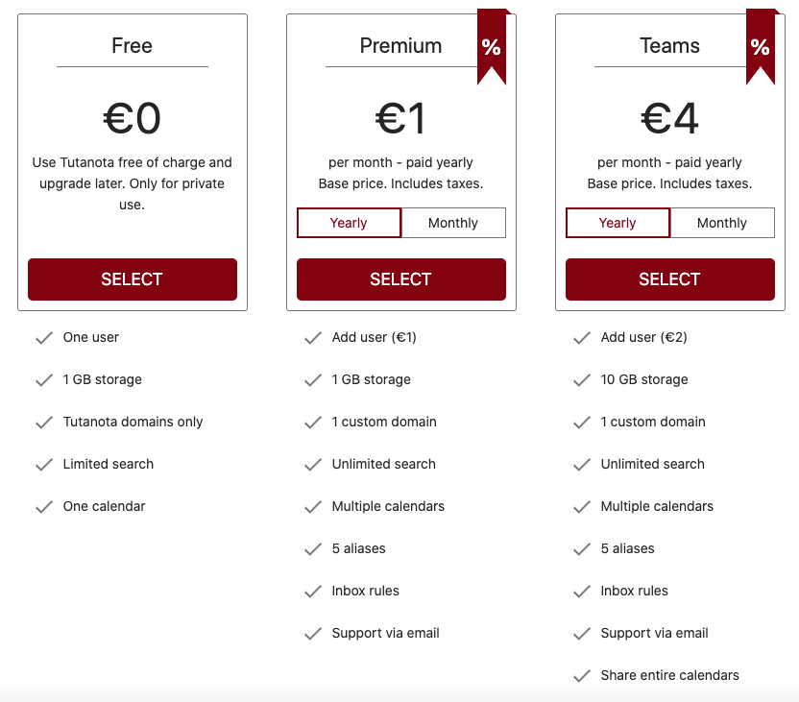The height and width of the screenshot is (702, 799).
Task: Click Support via email under Premium
Action: 386,633
